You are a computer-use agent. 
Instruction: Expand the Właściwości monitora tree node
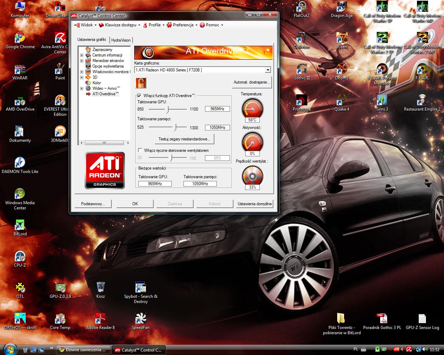click(82, 72)
